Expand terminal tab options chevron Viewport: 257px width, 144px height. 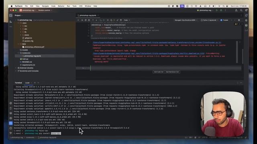[39, 83]
